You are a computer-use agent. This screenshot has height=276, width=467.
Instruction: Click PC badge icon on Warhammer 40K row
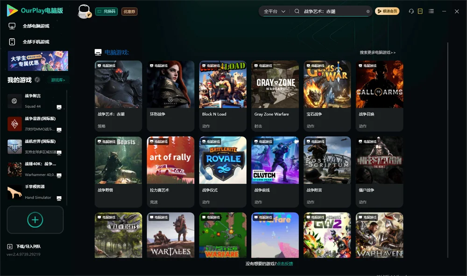tap(59, 175)
